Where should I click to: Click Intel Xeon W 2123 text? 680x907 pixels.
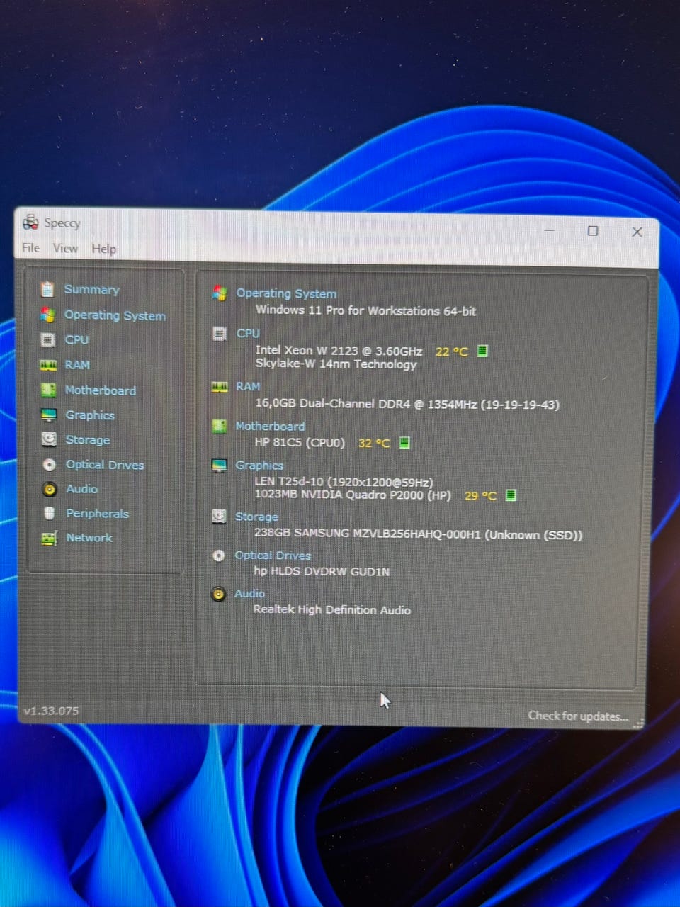point(339,351)
